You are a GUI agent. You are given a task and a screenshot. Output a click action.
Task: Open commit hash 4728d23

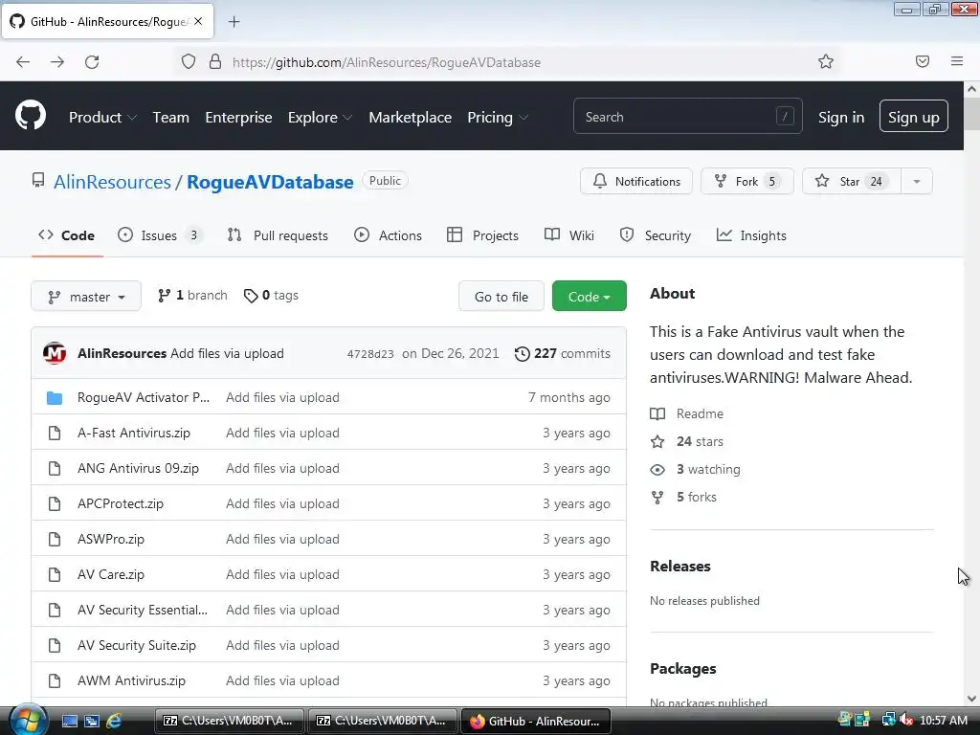pos(370,354)
